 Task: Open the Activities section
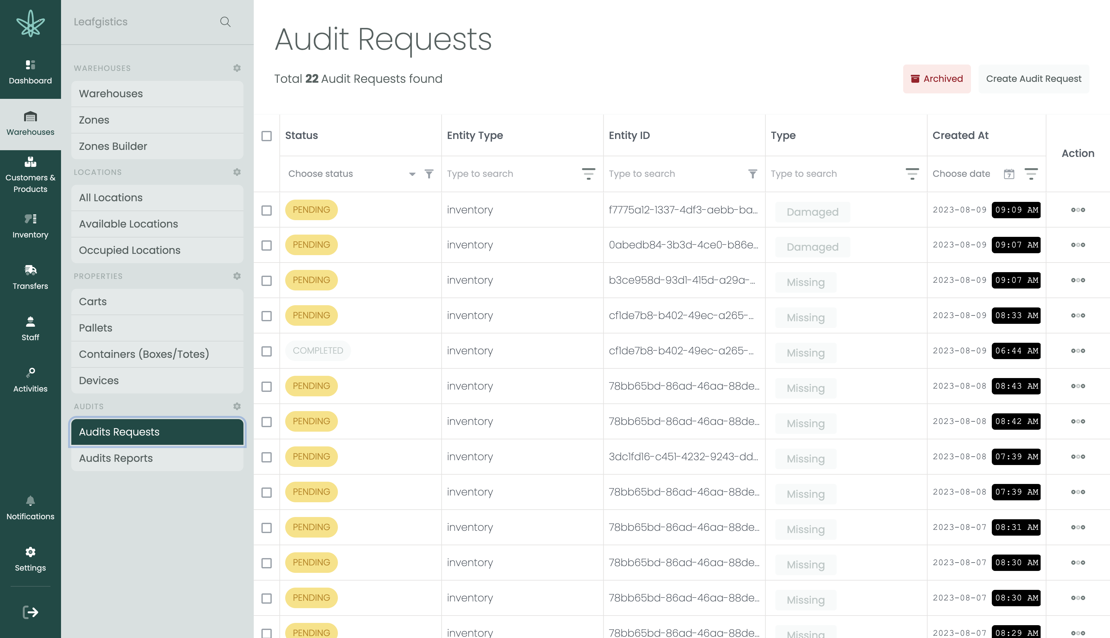point(30,380)
